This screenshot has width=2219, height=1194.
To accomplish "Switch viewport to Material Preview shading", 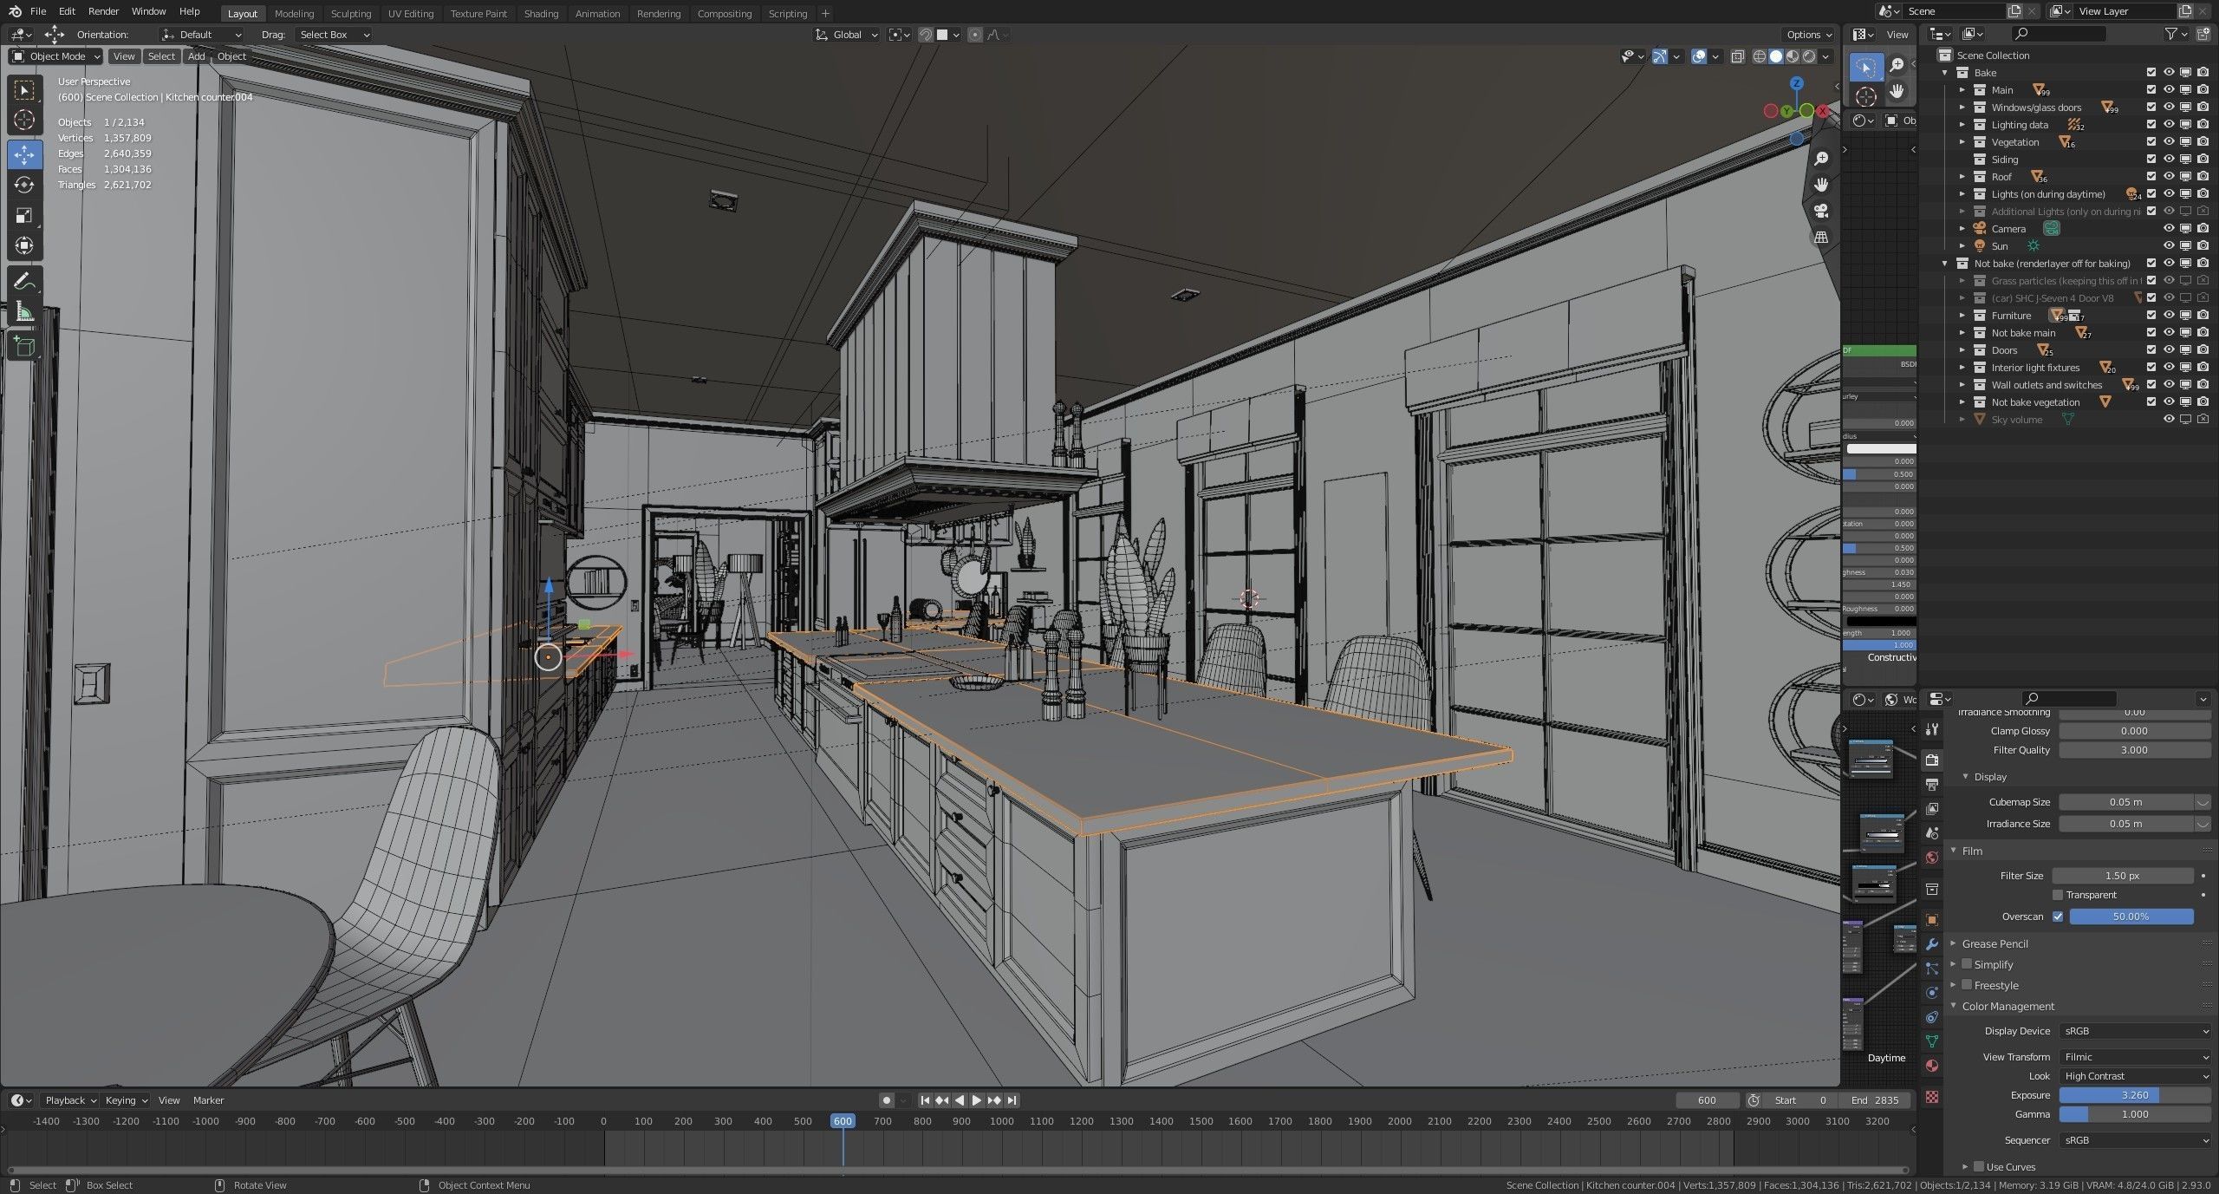I will (1793, 56).
